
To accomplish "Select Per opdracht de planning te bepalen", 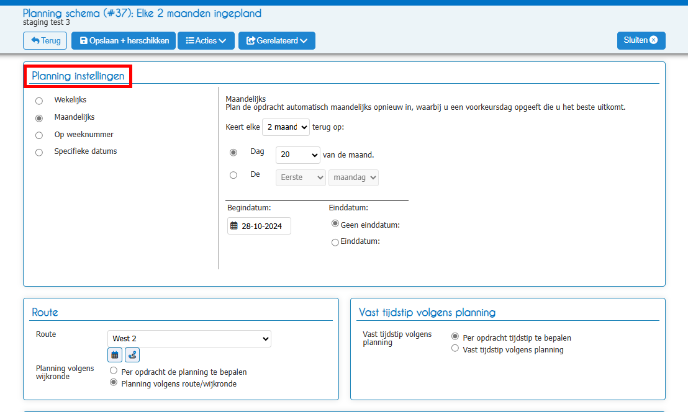I will click(x=114, y=370).
